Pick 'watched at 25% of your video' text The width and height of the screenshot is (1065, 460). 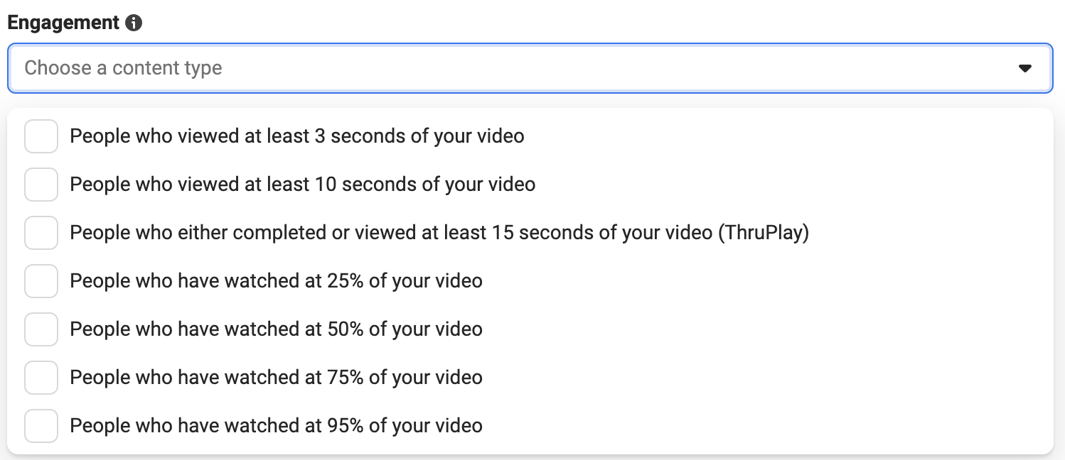tap(276, 281)
